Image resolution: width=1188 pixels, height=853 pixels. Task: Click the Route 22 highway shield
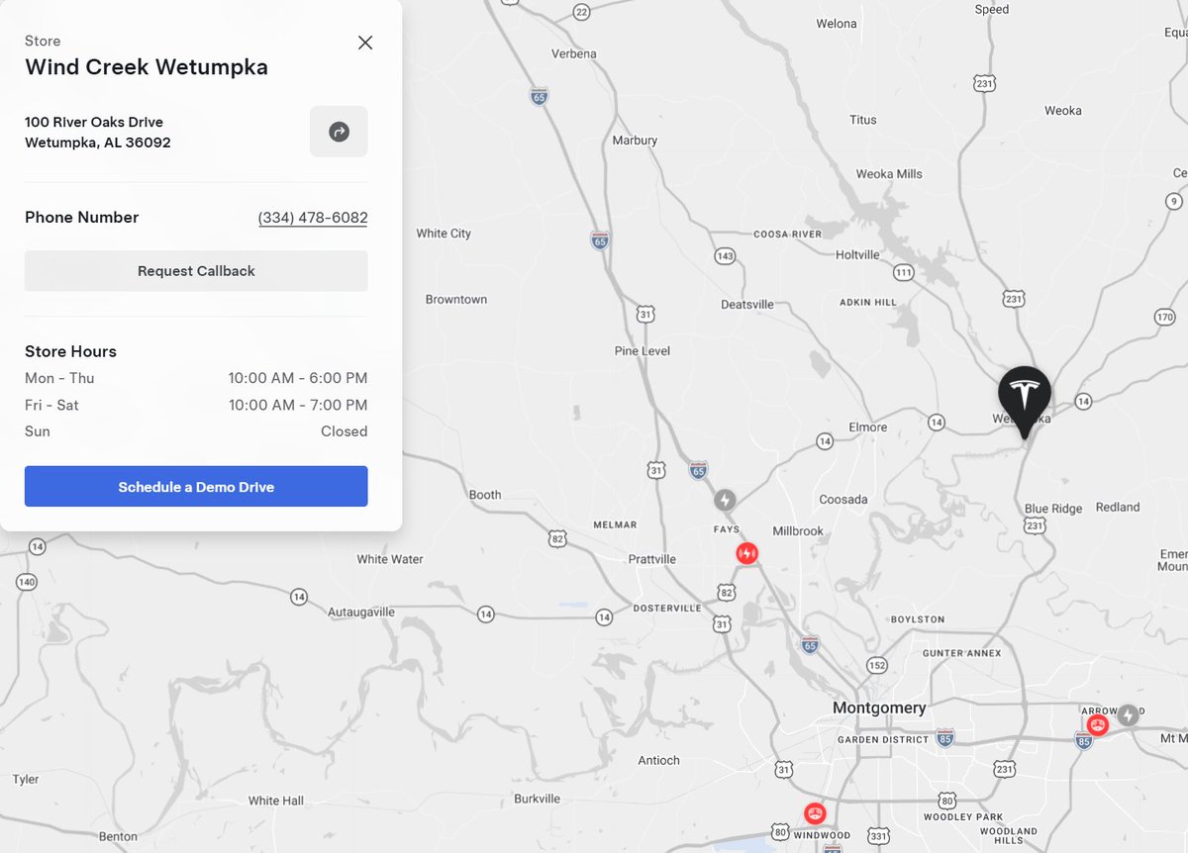pos(582,12)
